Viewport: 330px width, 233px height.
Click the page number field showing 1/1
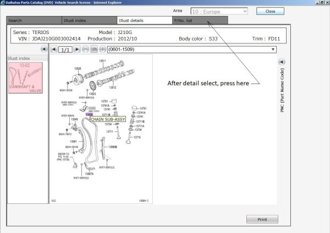pyautogui.click(x=65, y=49)
